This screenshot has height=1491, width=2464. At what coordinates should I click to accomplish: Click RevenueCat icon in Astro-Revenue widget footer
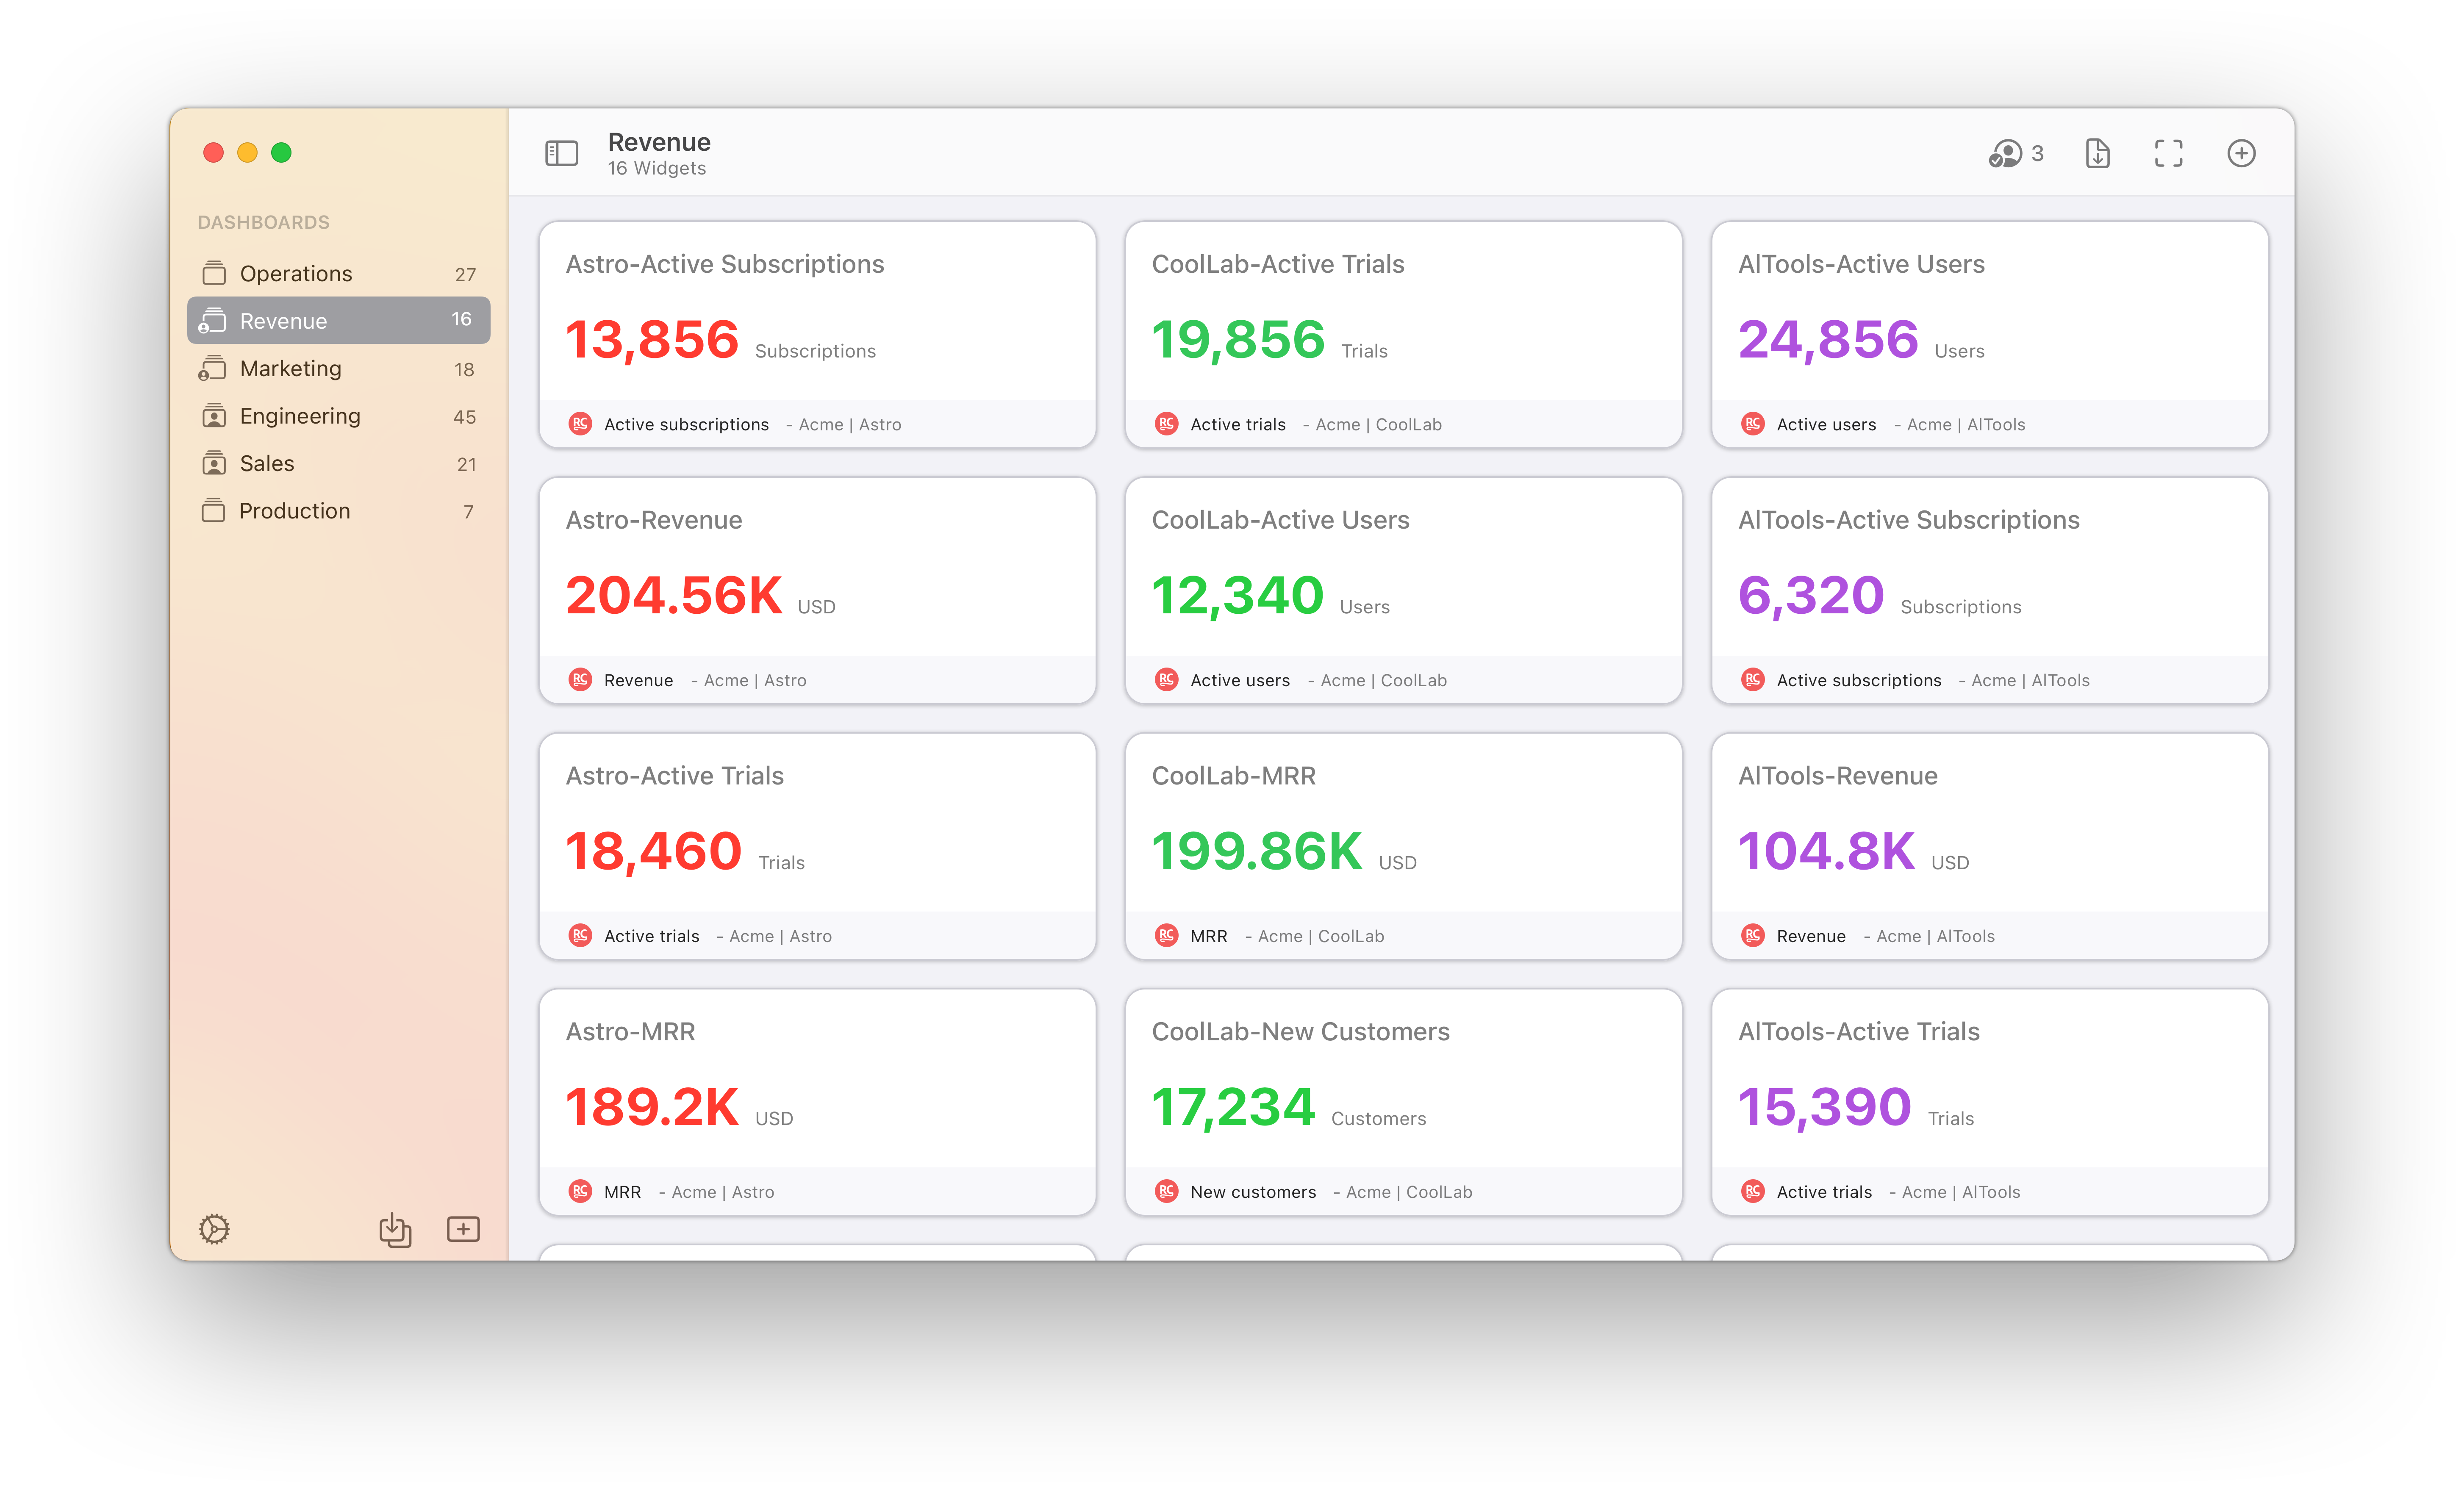click(580, 680)
